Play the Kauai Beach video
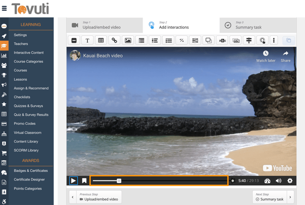Image resolution: width=305 pixels, height=205 pixels. (x=74, y=181)
